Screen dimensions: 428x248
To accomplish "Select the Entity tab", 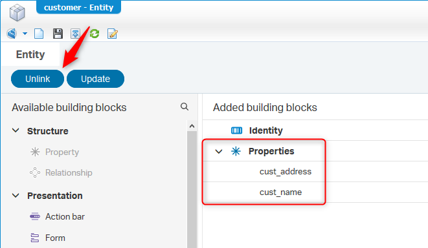I will pyautogui.click(x=30, y=54).
